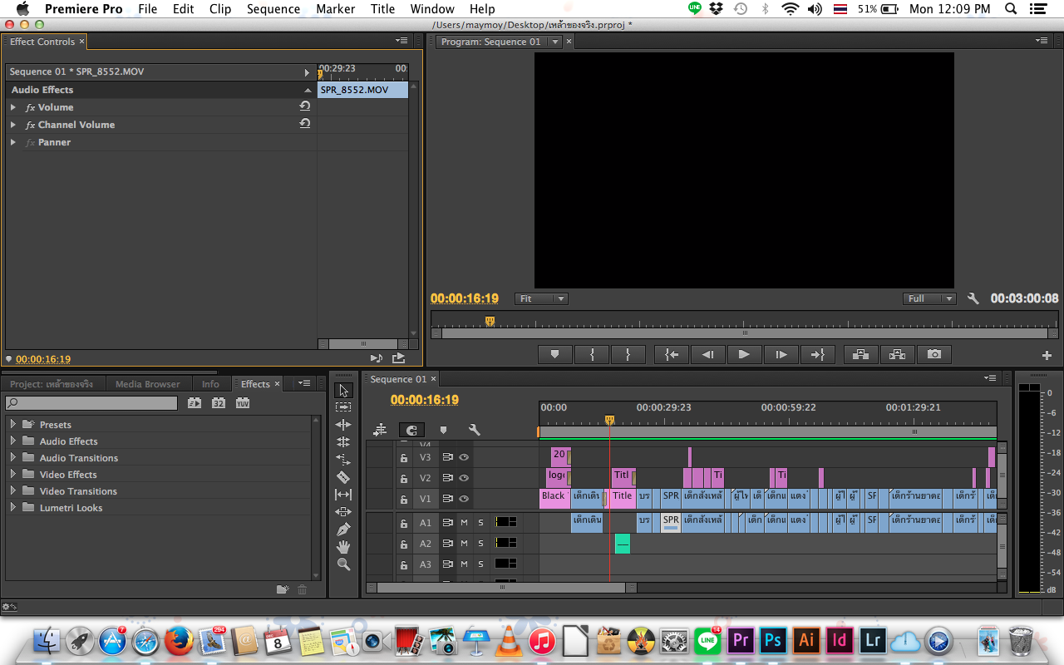Click the Effects panel search field
The height and width of the screenshot is (665, 1064).
pyautogui.click(x=91, y=403)
